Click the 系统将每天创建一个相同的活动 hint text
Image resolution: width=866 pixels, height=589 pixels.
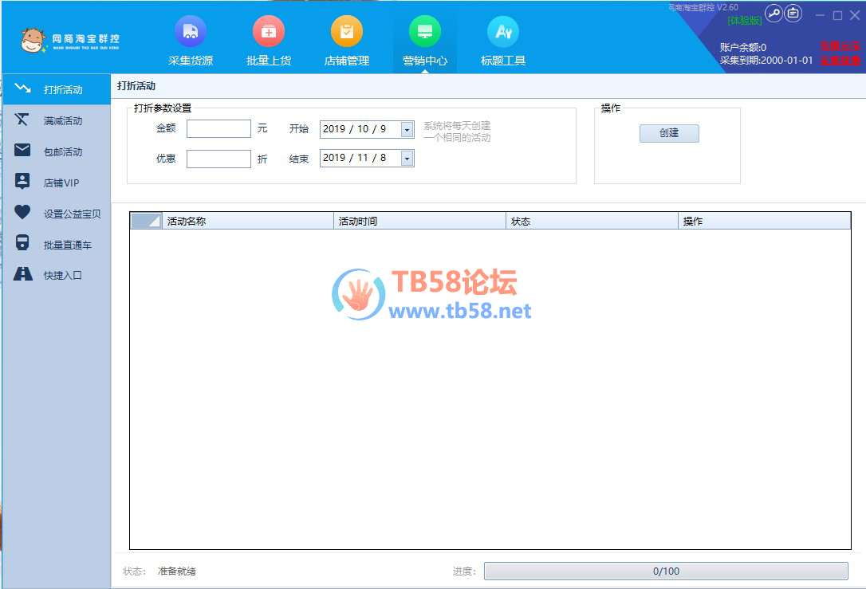[x=457, y=132]
